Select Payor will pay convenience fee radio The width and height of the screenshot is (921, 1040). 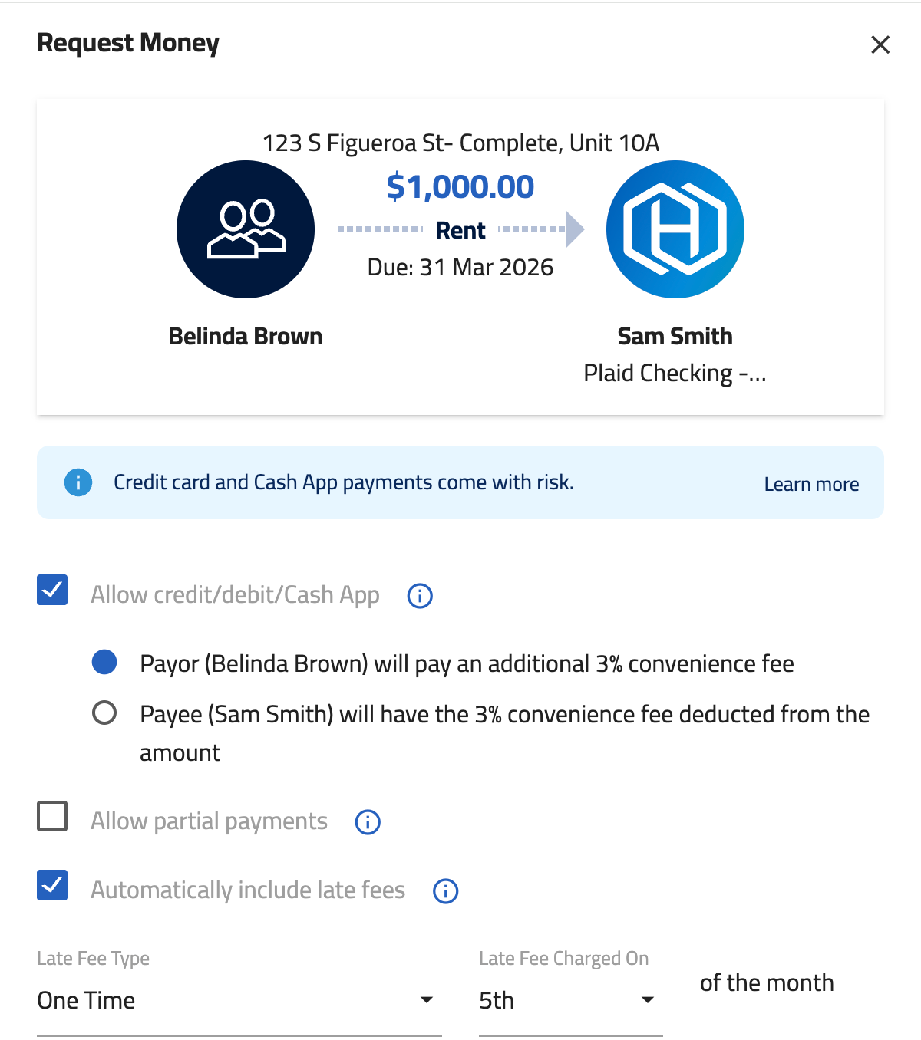tap(104, 662)
